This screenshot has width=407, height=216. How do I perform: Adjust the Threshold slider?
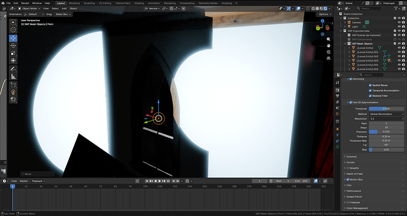386,109
